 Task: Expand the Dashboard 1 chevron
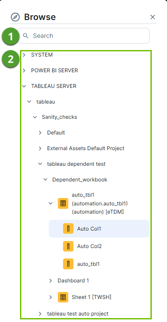pos(50,281)
